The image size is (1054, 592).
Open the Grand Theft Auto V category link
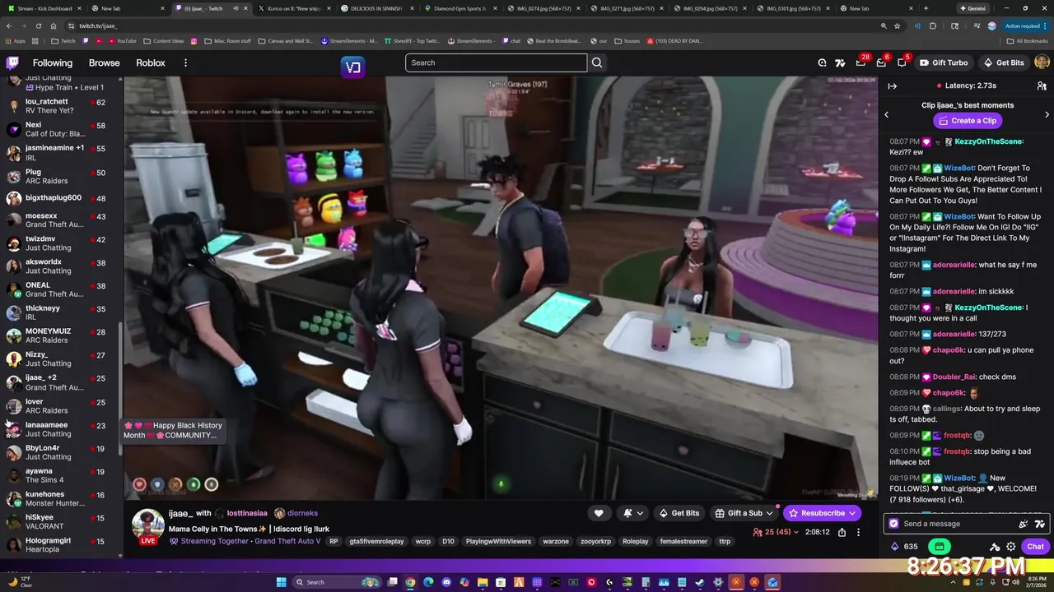[288, 542]
